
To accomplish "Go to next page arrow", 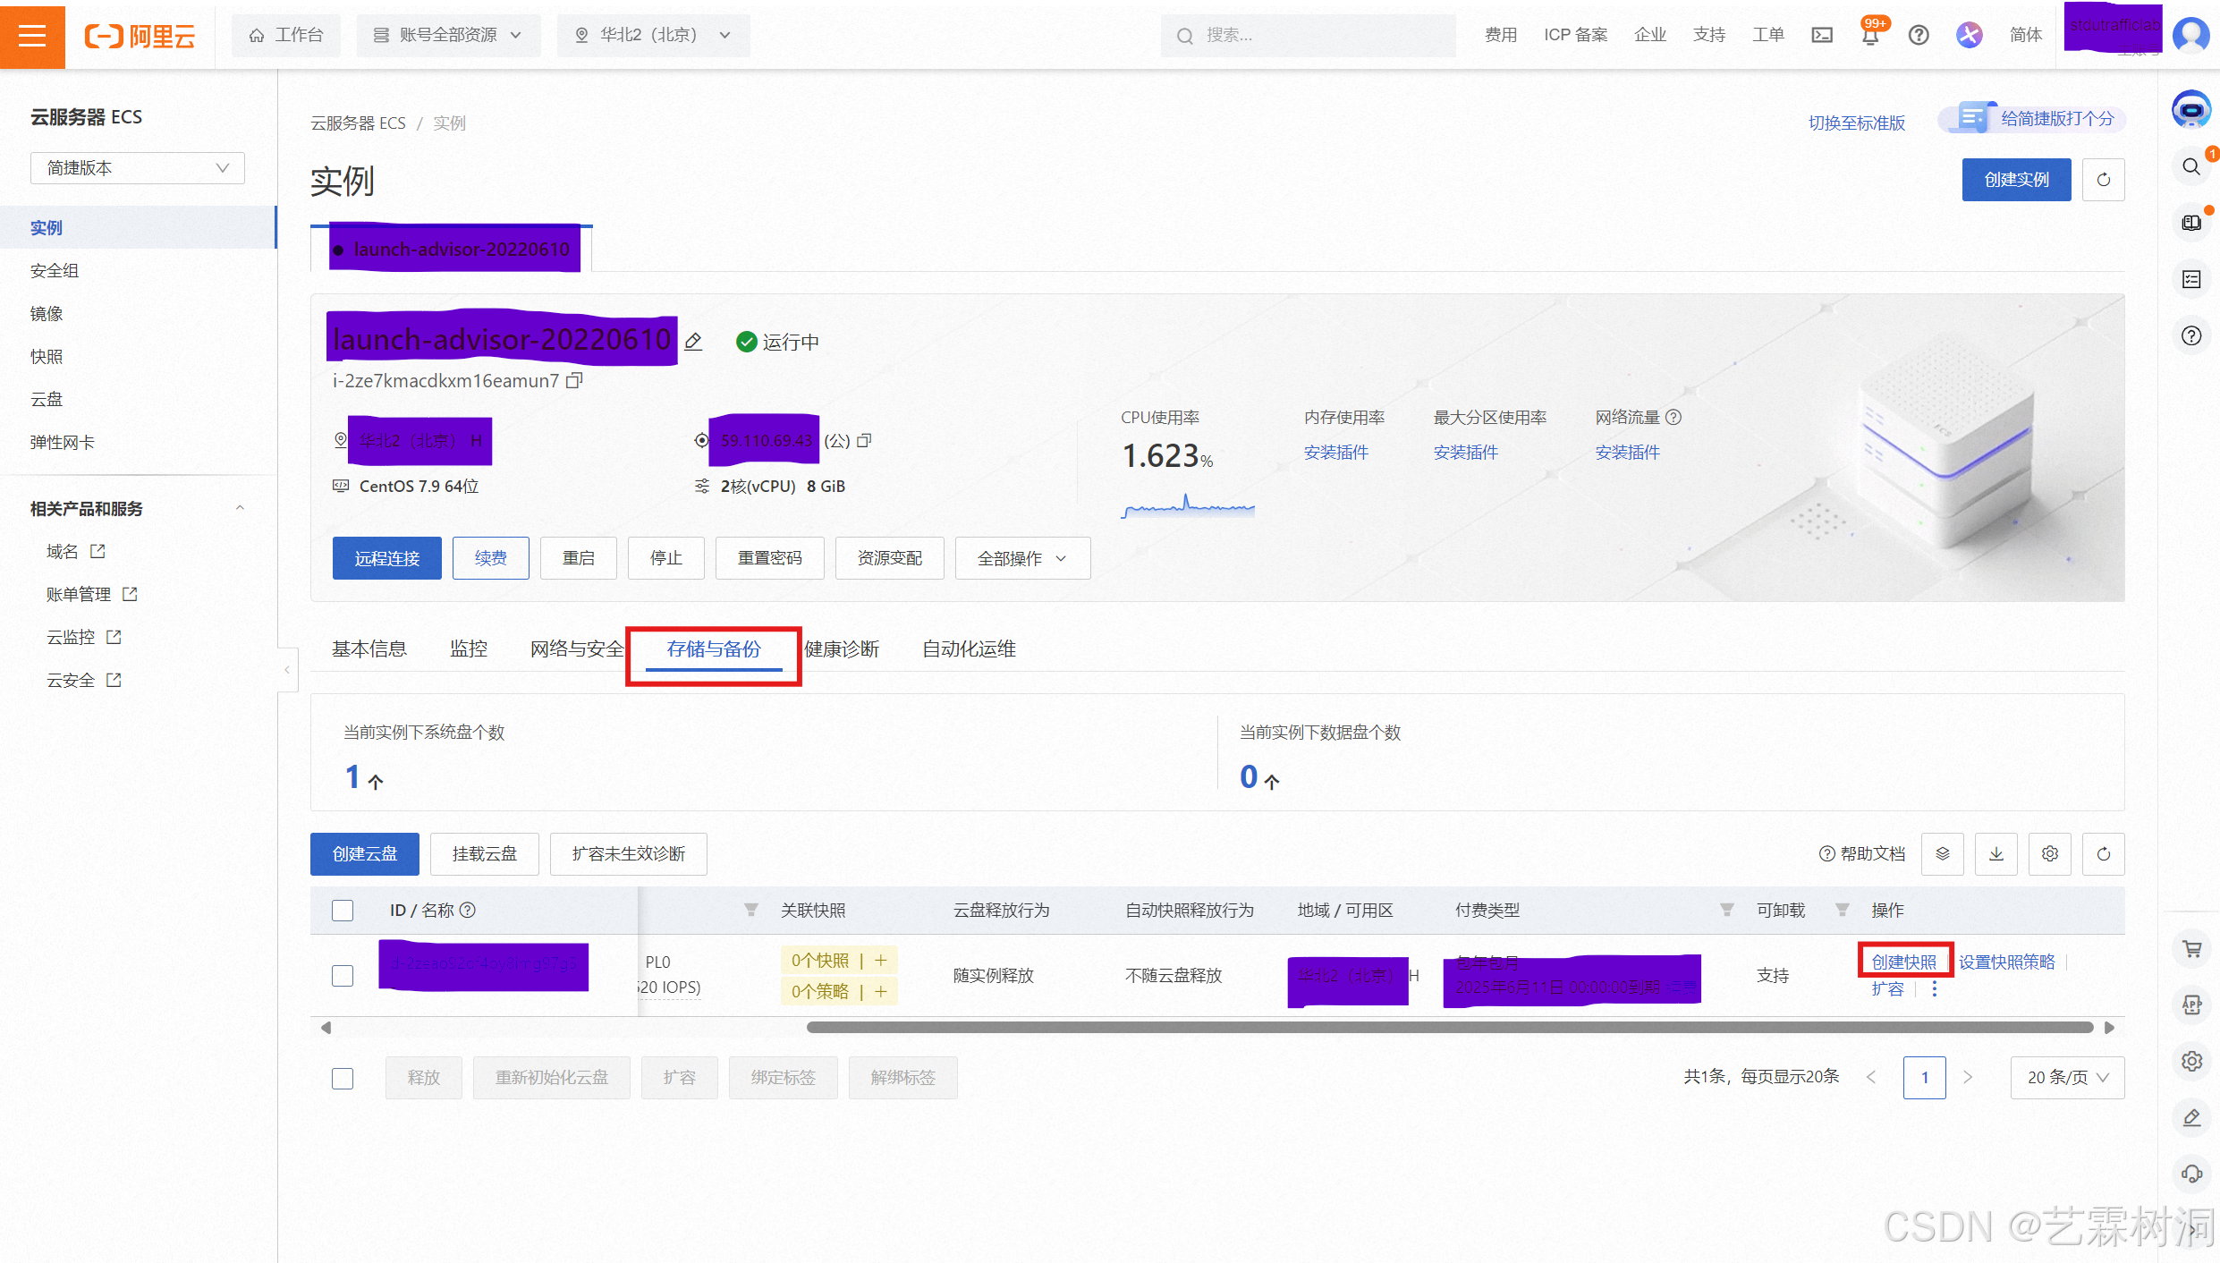I will tap(1968, 1078).
